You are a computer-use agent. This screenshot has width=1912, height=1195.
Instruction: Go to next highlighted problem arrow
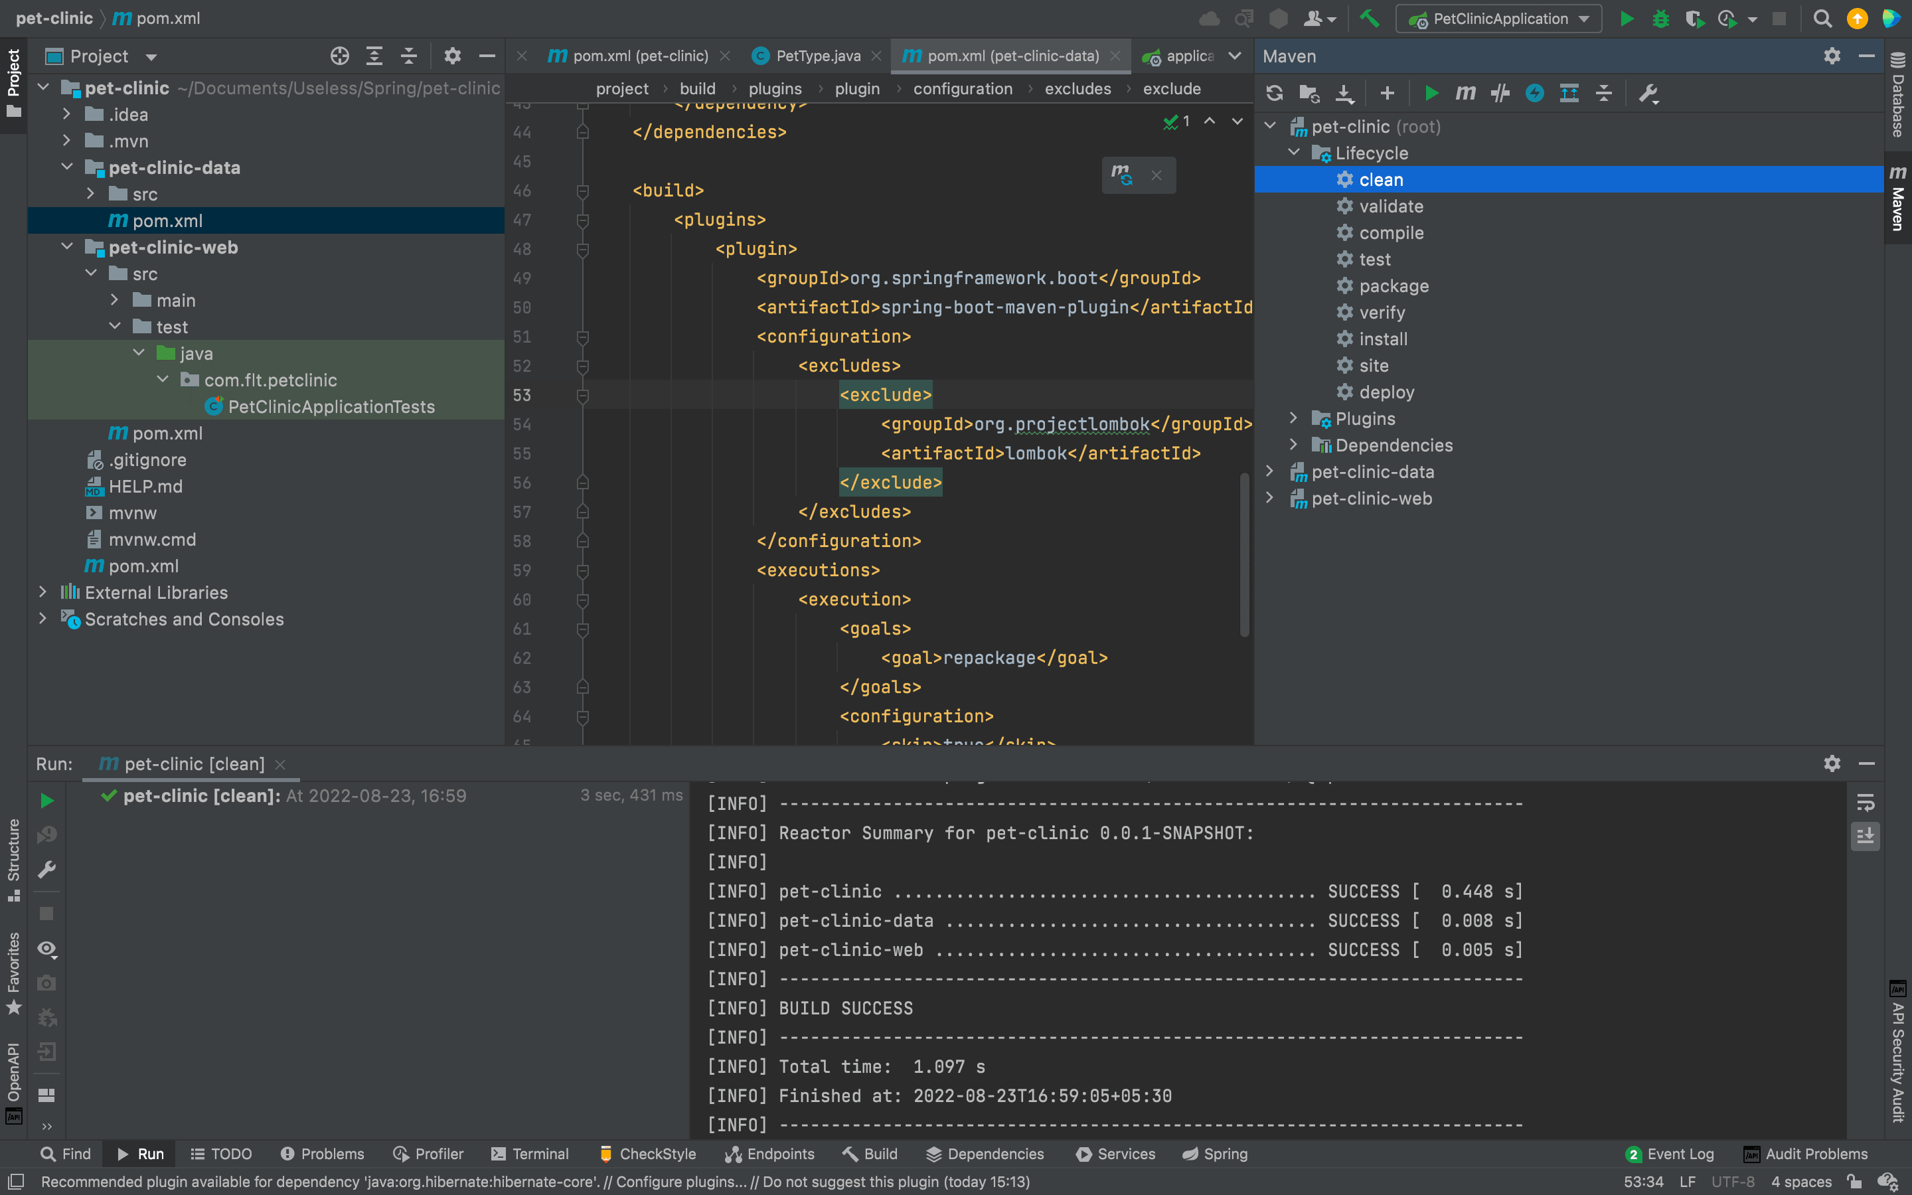[x=1237, y=121]
